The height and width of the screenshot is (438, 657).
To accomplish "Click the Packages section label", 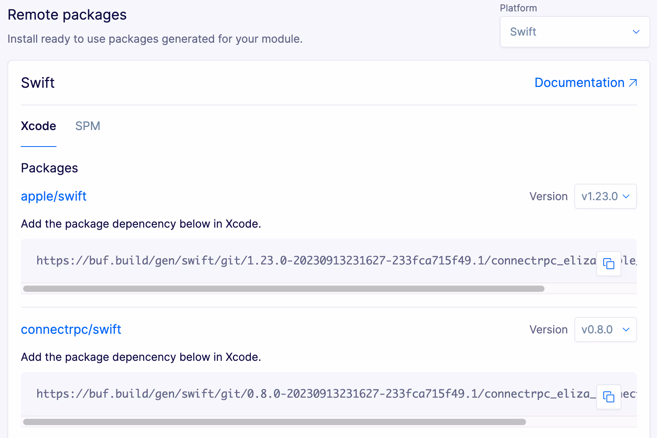I will click(49, 168).
